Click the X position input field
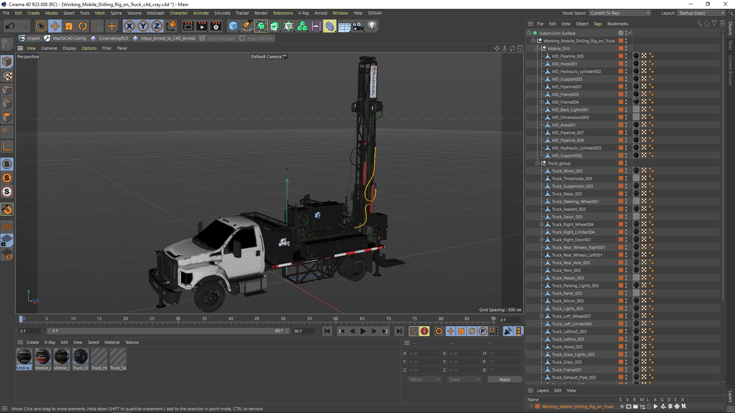The image size is (735, 413). [424, 353]
